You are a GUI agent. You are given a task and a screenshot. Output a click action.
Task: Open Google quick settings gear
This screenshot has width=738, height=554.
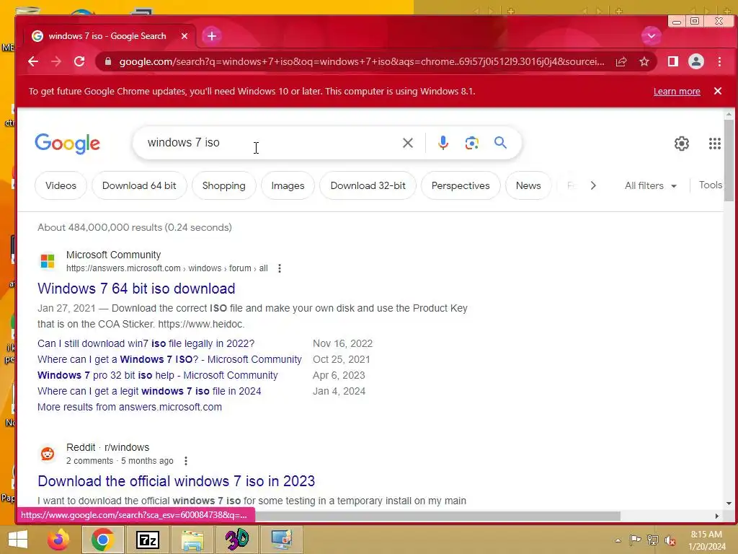click(681, 144)
